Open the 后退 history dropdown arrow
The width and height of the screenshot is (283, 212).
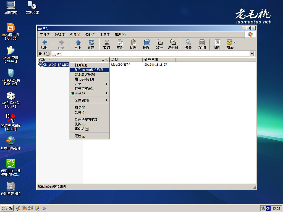click(53, 44)
